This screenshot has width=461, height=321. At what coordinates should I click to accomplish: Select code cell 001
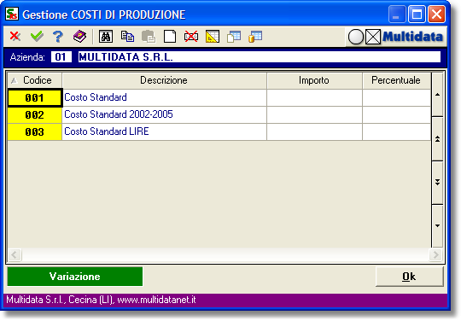[35, 97]
